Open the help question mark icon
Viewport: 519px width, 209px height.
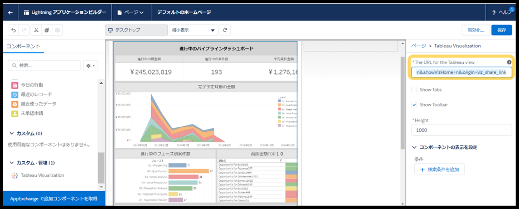(493, 13)
